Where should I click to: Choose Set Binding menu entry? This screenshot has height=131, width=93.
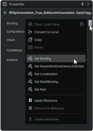coord(56,58)
